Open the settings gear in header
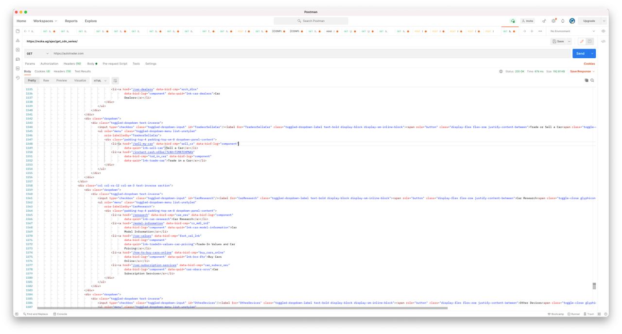622x334 pixels. point(553,21)
